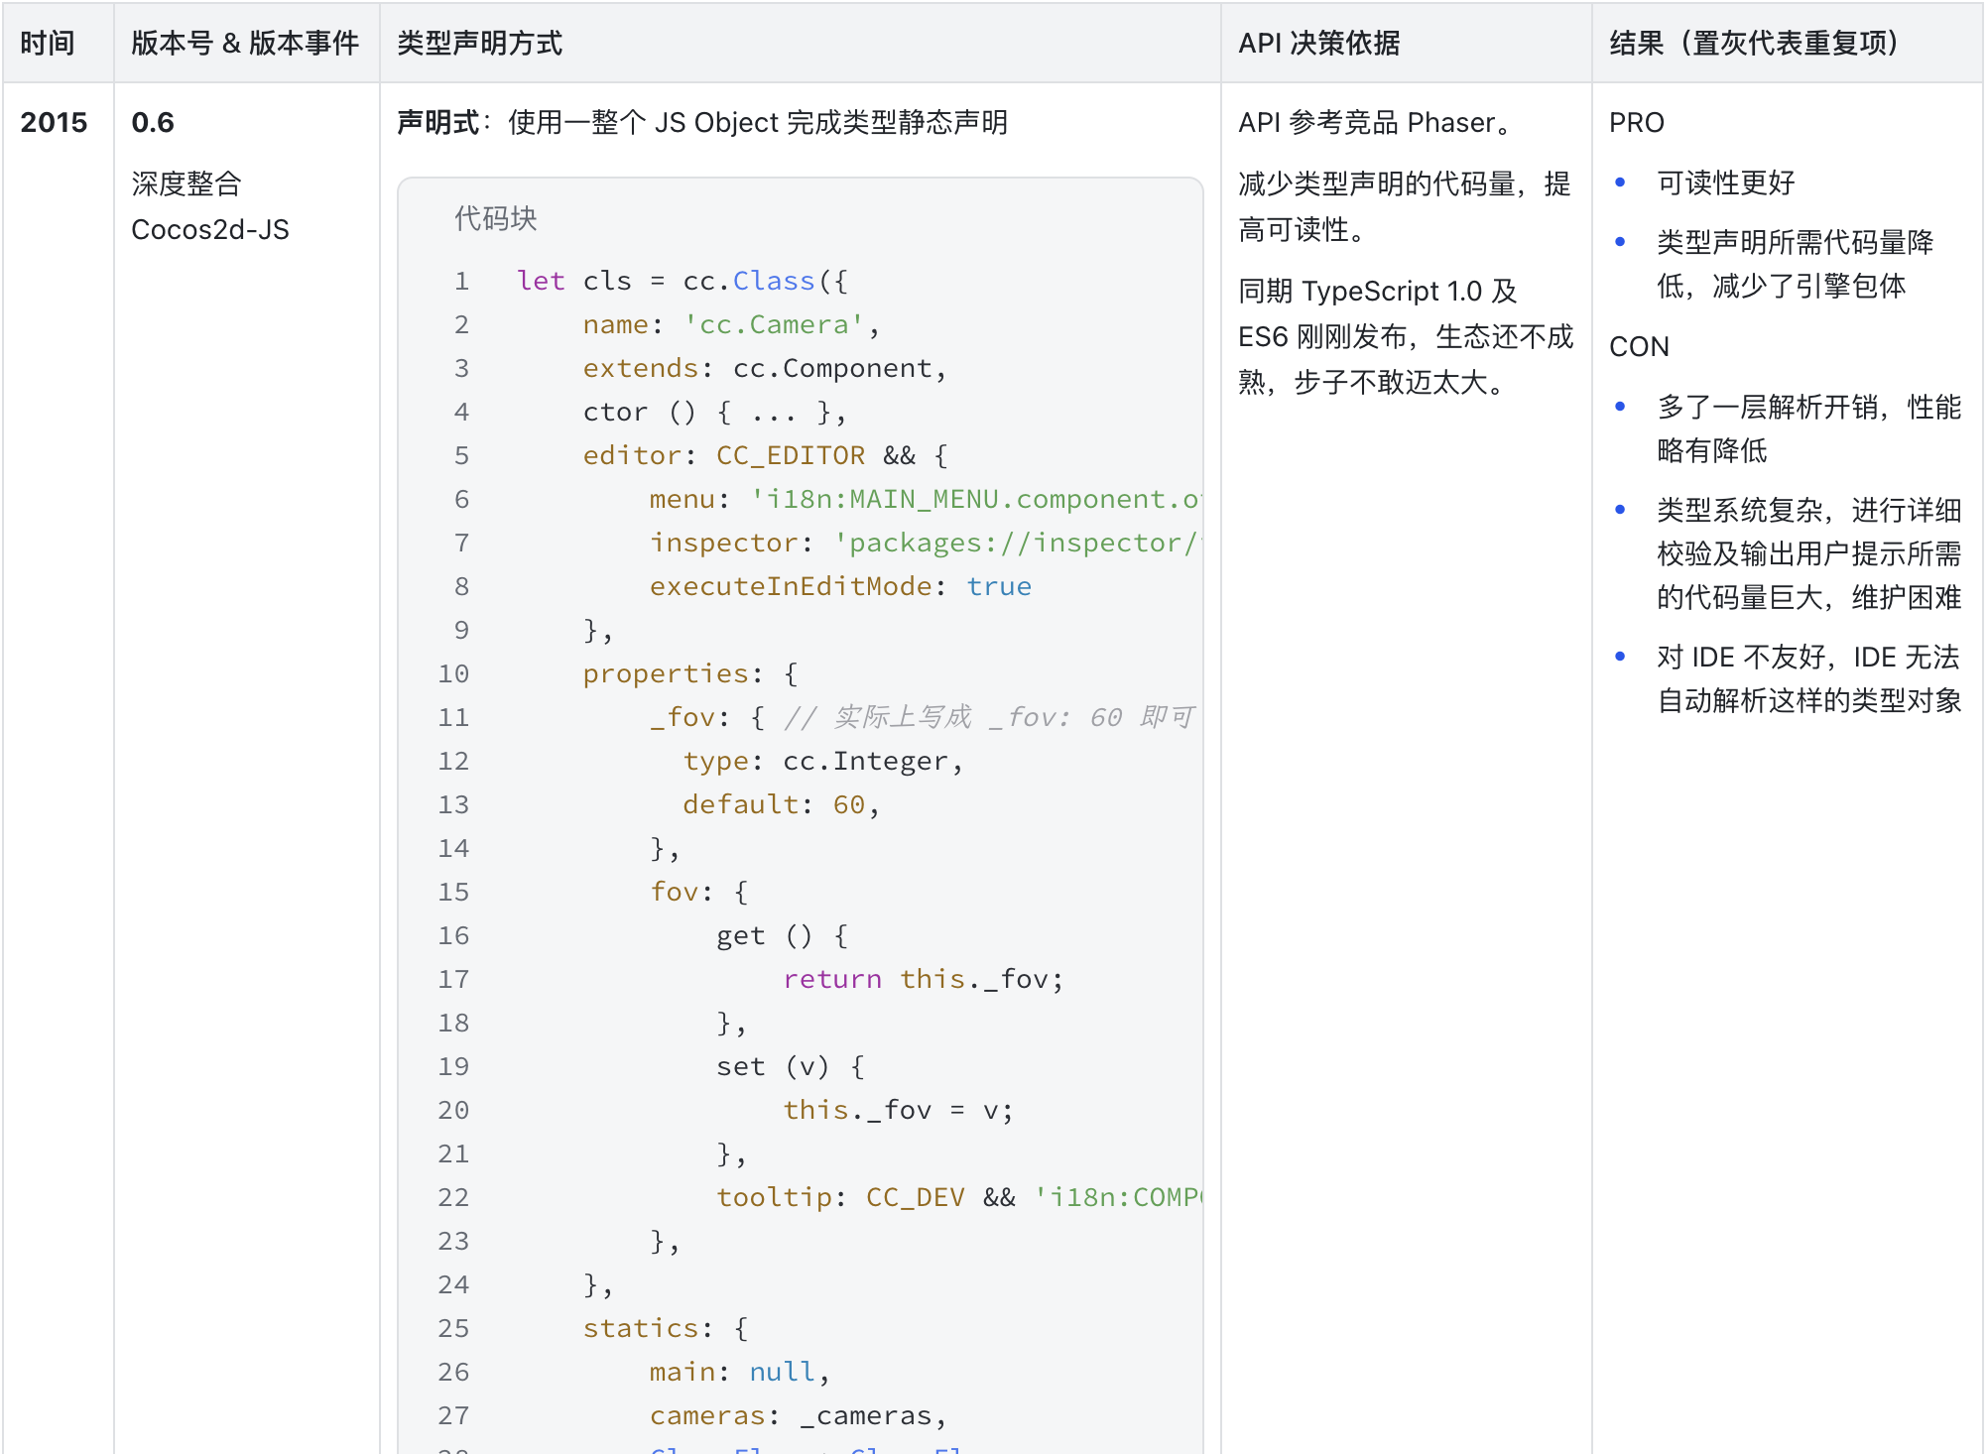Viewport: 1988px width, 1454px height.
Task: Click the API 决策依据 column header
Action: [x=1318, y=44]
